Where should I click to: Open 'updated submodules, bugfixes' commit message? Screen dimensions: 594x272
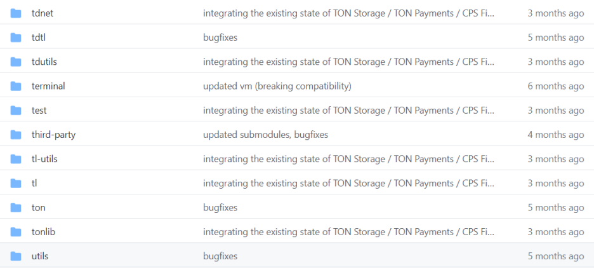(265, 135)
